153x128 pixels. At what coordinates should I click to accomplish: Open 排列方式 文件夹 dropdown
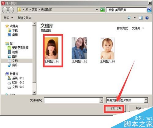tap(138, 28)
